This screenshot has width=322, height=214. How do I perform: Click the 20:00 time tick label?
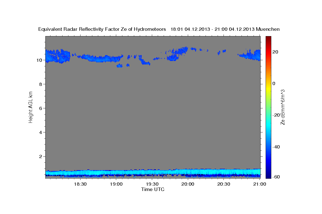click(x=188, y=184)
